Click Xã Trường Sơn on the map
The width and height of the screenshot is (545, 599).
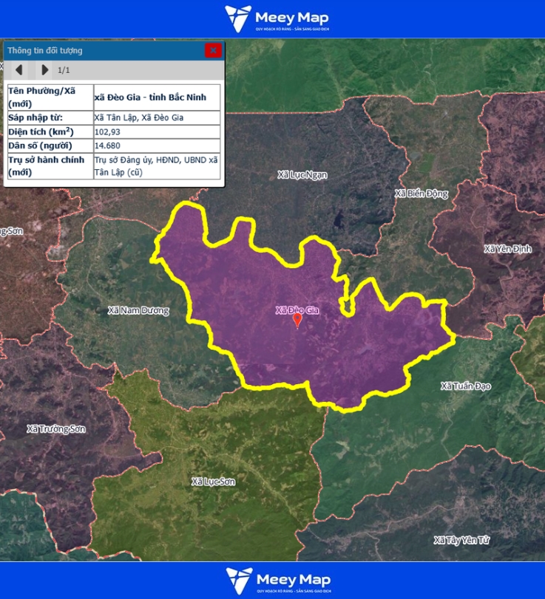click(56, 429)
